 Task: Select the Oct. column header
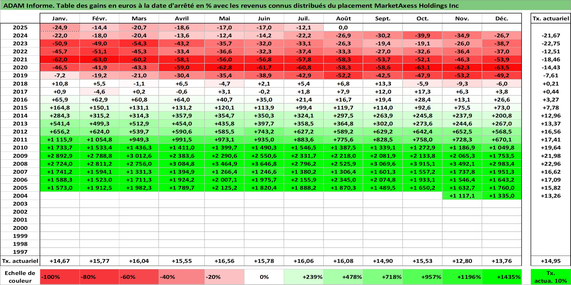pos(422,18)
